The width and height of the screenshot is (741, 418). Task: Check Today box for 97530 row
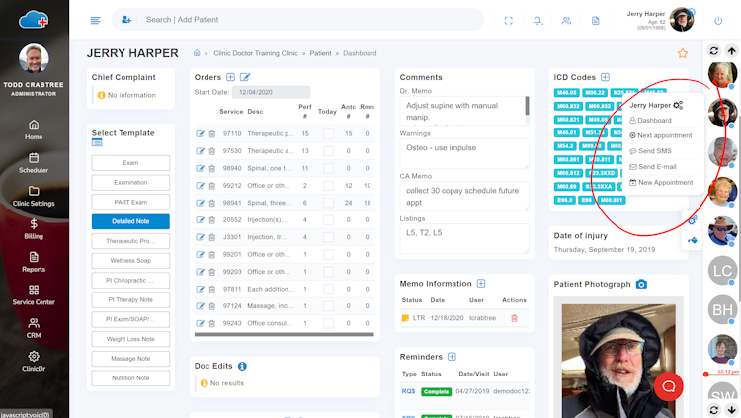328,151
